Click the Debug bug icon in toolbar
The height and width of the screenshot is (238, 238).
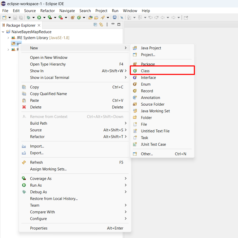coord(28,17)
